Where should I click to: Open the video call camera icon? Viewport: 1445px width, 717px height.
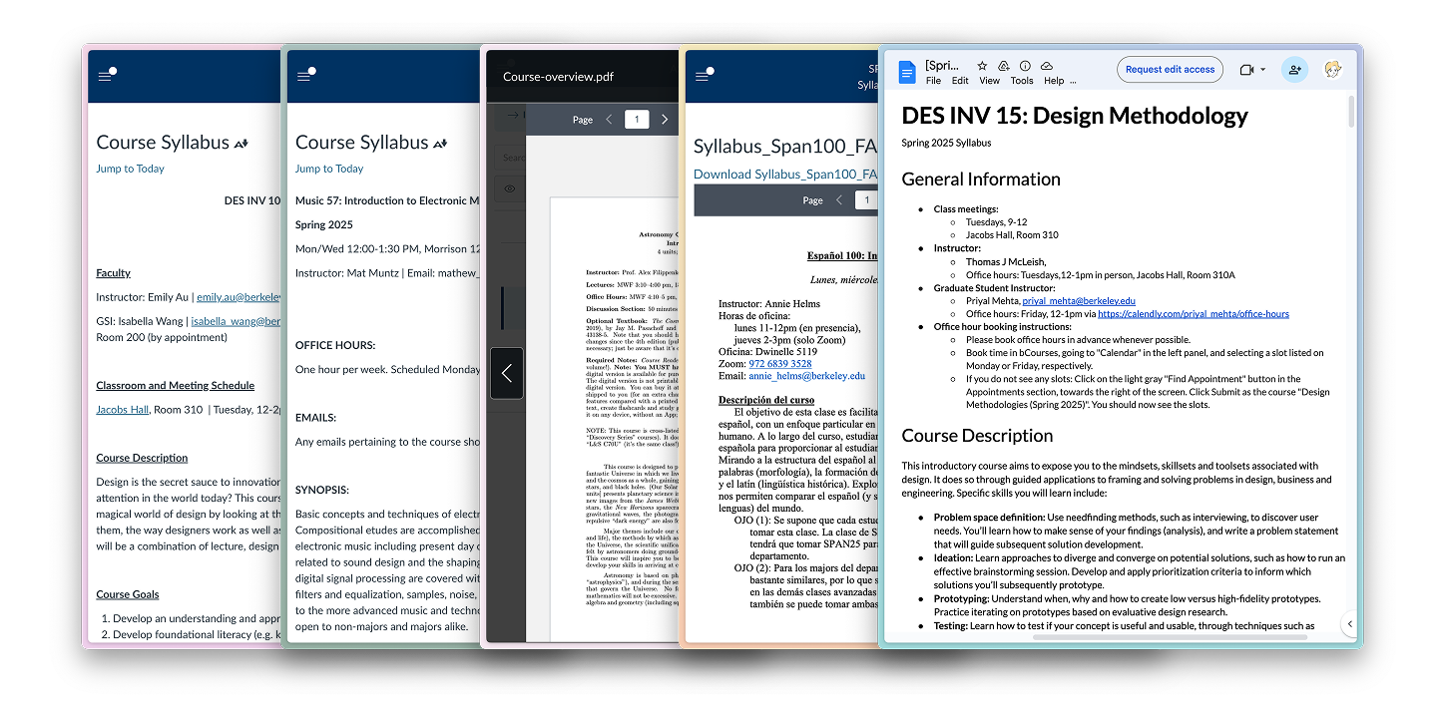click(1246, 69)
